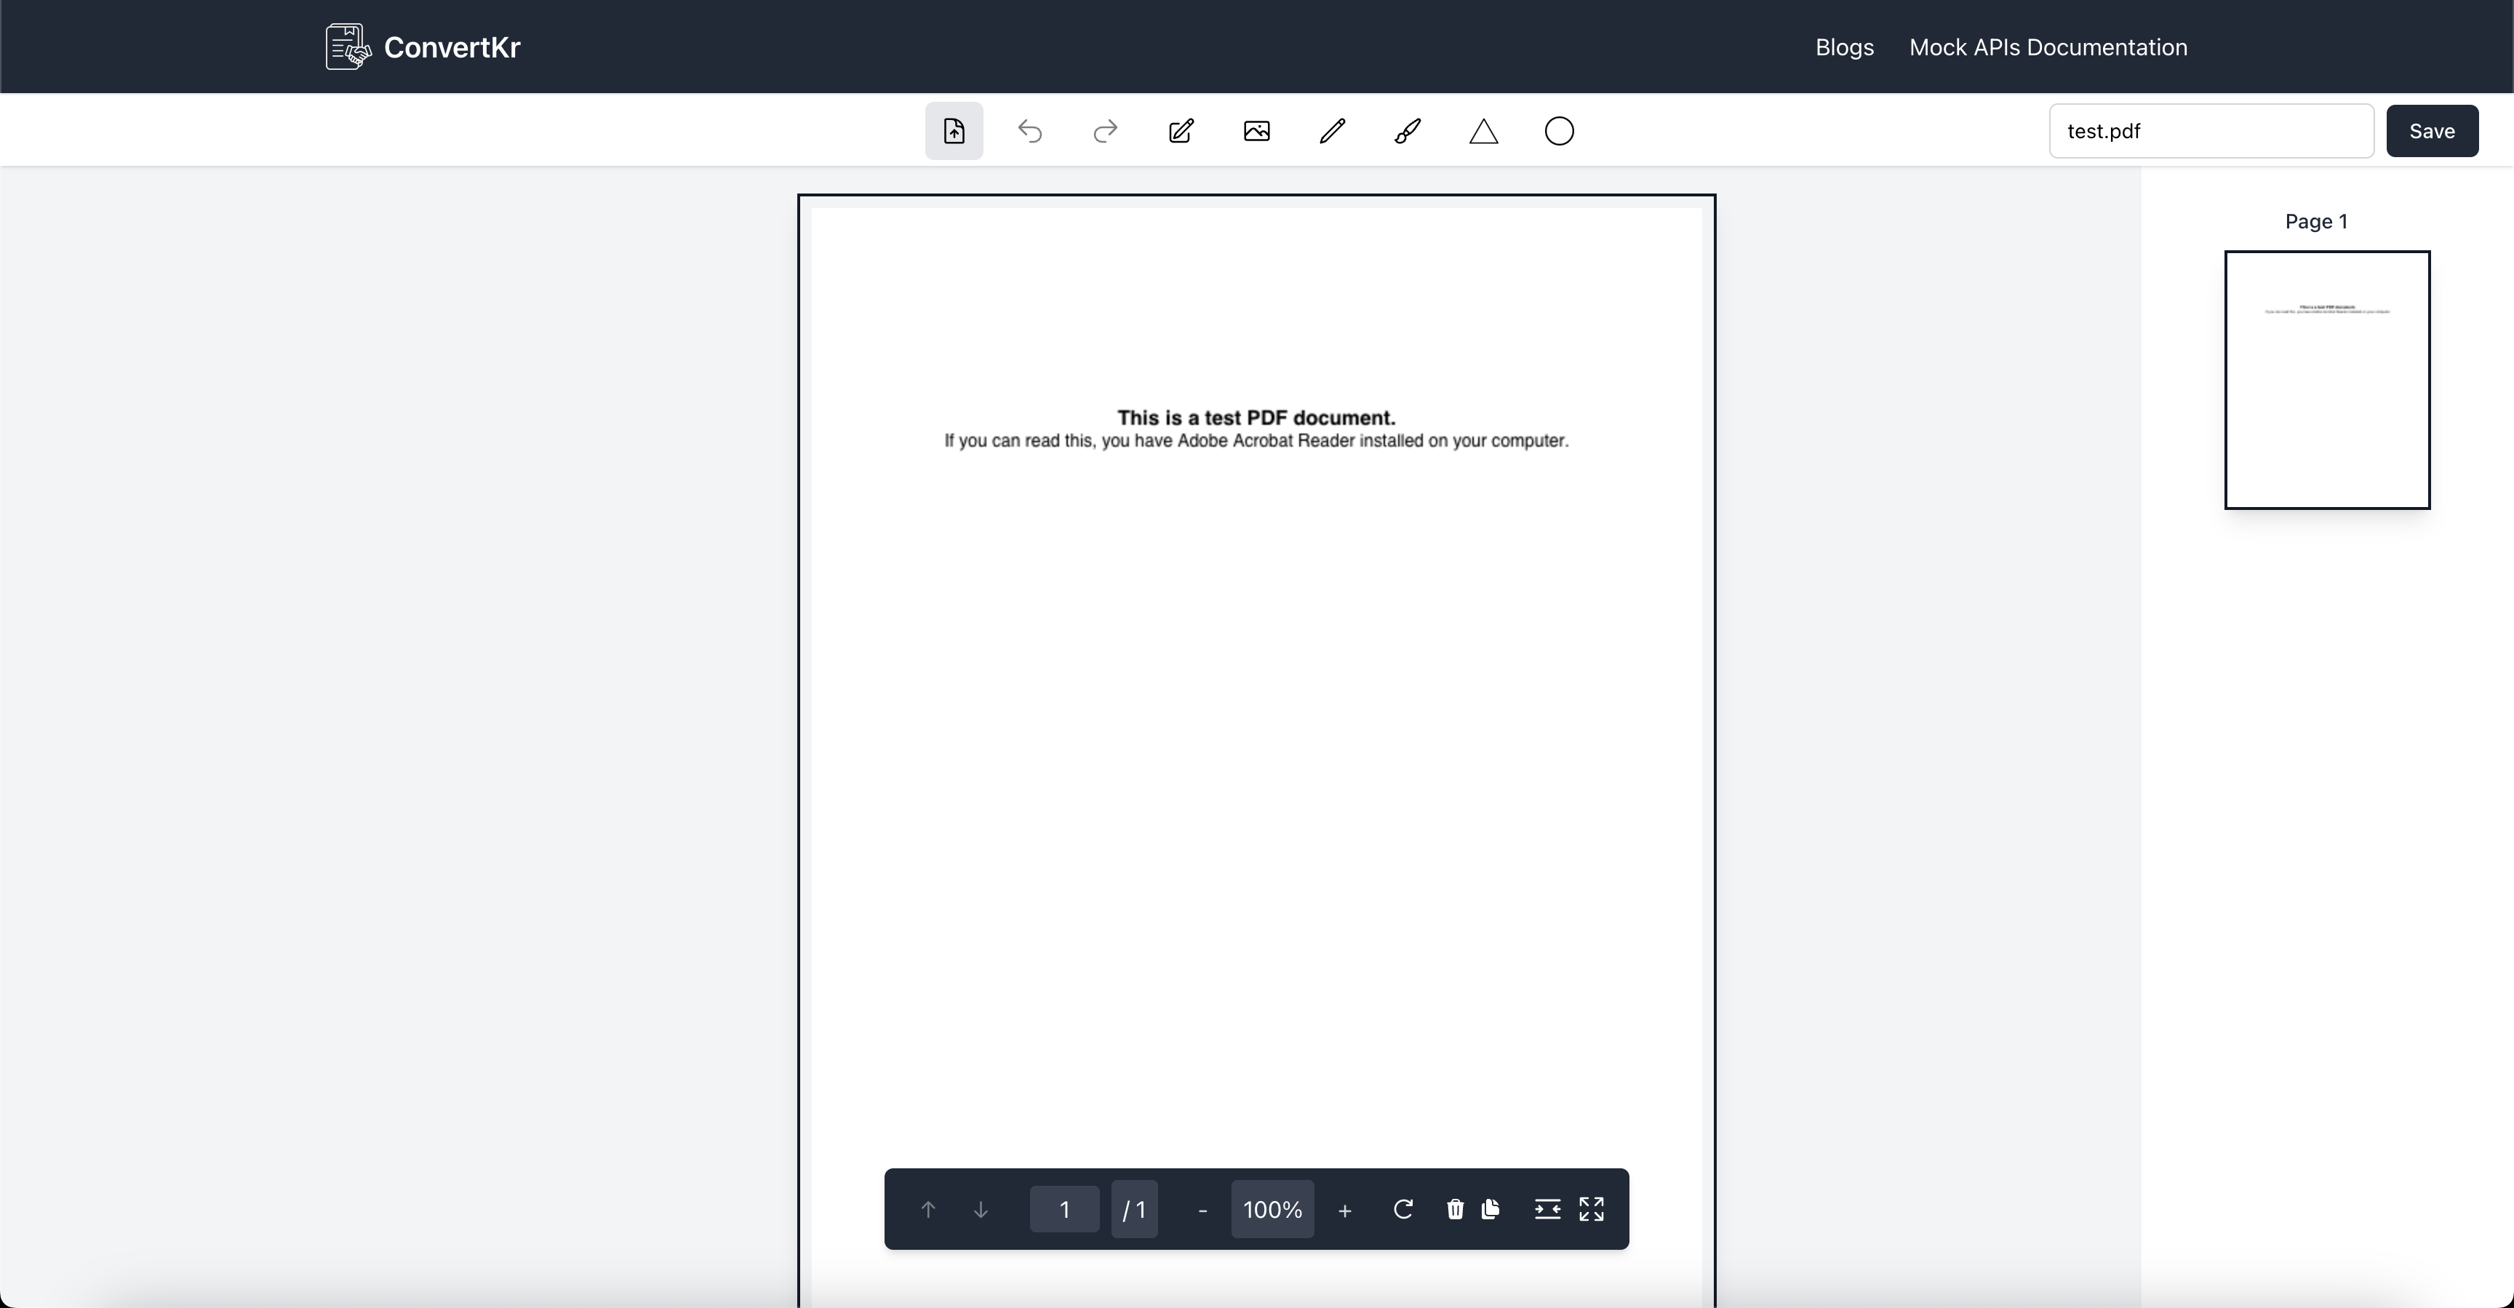Open the Blogs page
The width and height of the screenshot is (2514, 1308).
click(x=1845, y=47)
